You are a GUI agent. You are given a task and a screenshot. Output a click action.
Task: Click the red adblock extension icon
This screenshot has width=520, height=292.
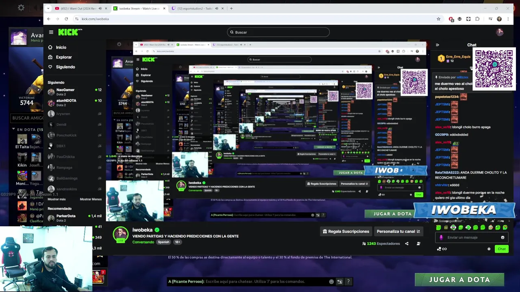coord(451,19)
